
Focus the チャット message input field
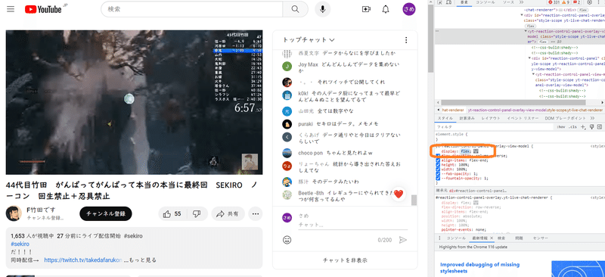[352, 225]
